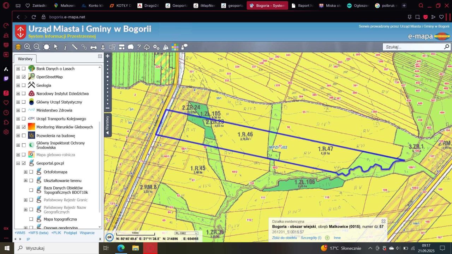Screen dimensions: 452x254
Task: Zoom in using the map plus button
Action: pyautogui.click(x=108, y=56)
